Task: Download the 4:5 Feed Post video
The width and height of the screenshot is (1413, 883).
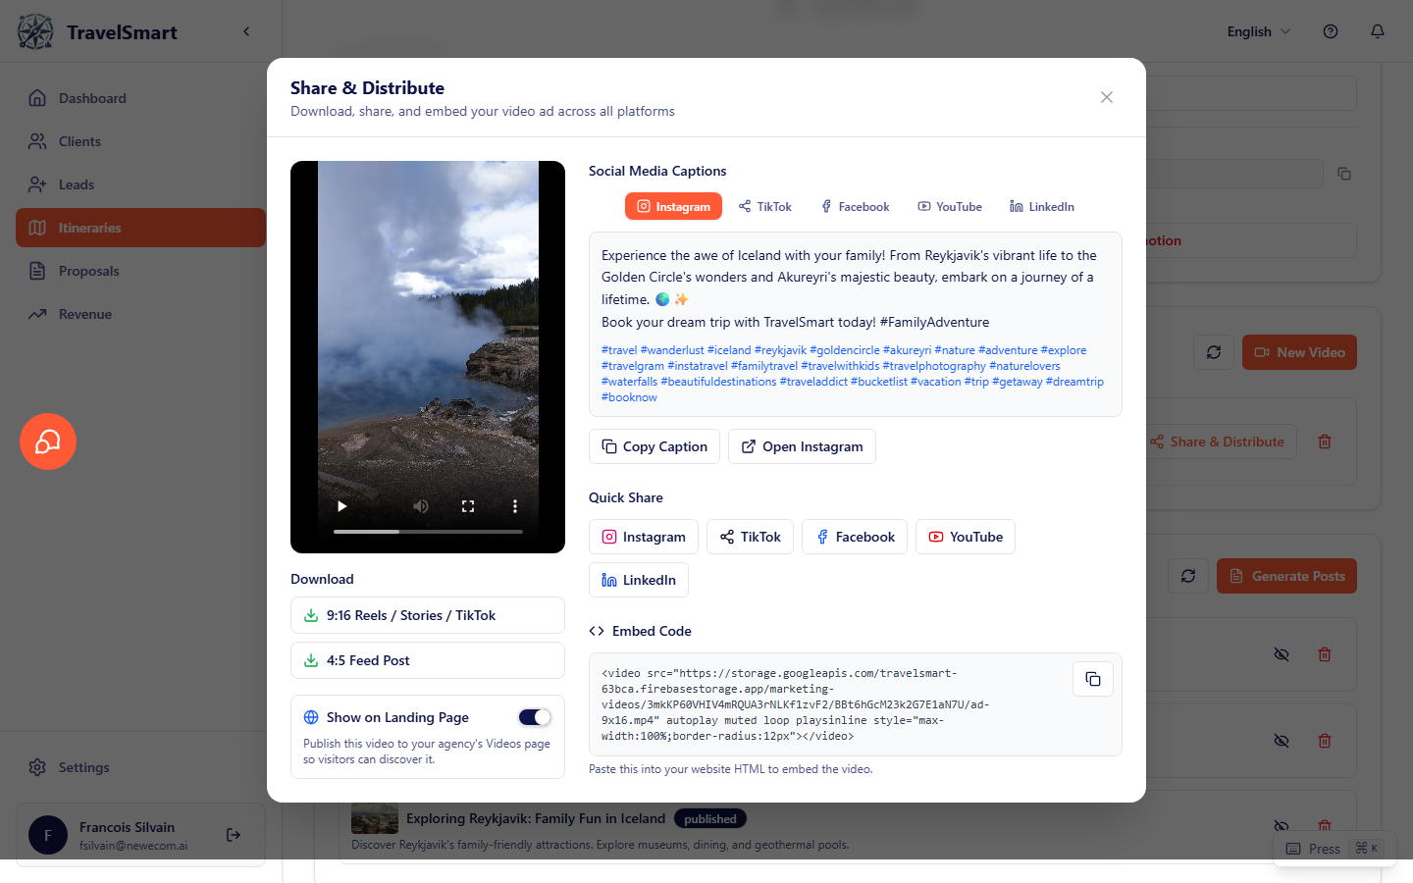Action: (x=428, y=660)
